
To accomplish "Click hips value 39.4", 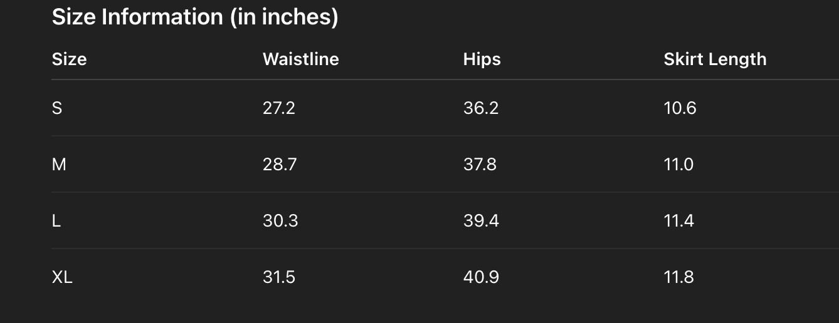I will (x=481, y=221).
